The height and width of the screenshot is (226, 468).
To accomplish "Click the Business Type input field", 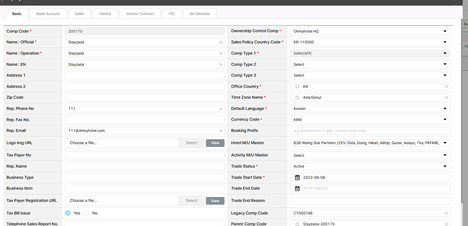I will (145, 177).
